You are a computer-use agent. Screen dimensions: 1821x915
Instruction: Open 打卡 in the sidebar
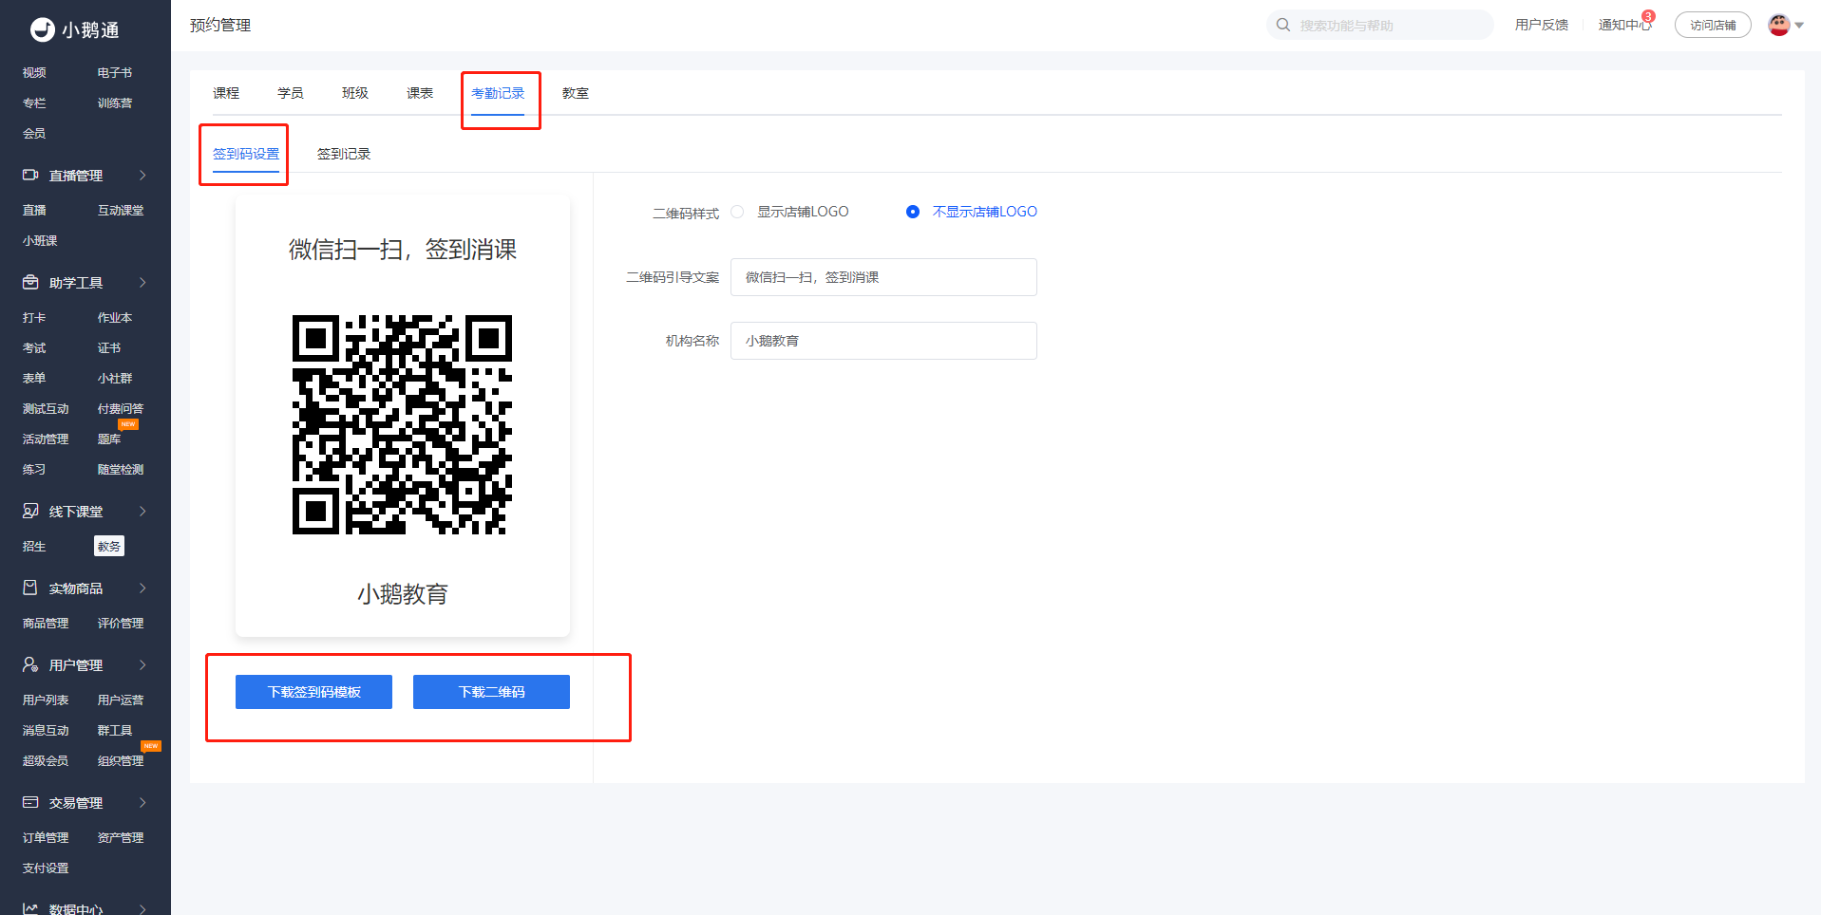[x=34, y=318]
